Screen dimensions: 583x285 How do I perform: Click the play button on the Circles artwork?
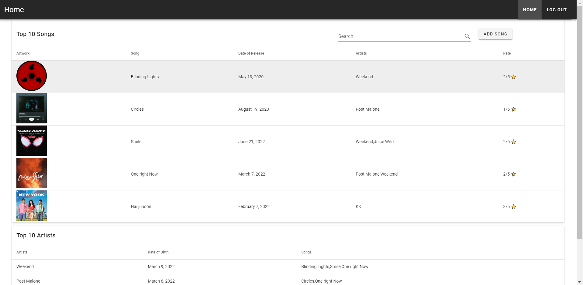[x=31, y=119]
